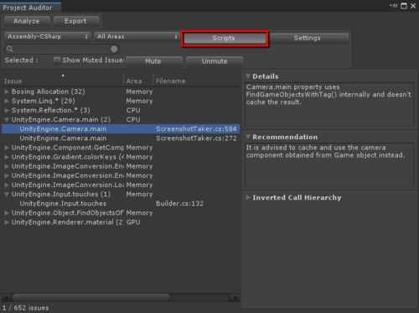
Task: Switch to the Settings view
Action: click(307, 39)
